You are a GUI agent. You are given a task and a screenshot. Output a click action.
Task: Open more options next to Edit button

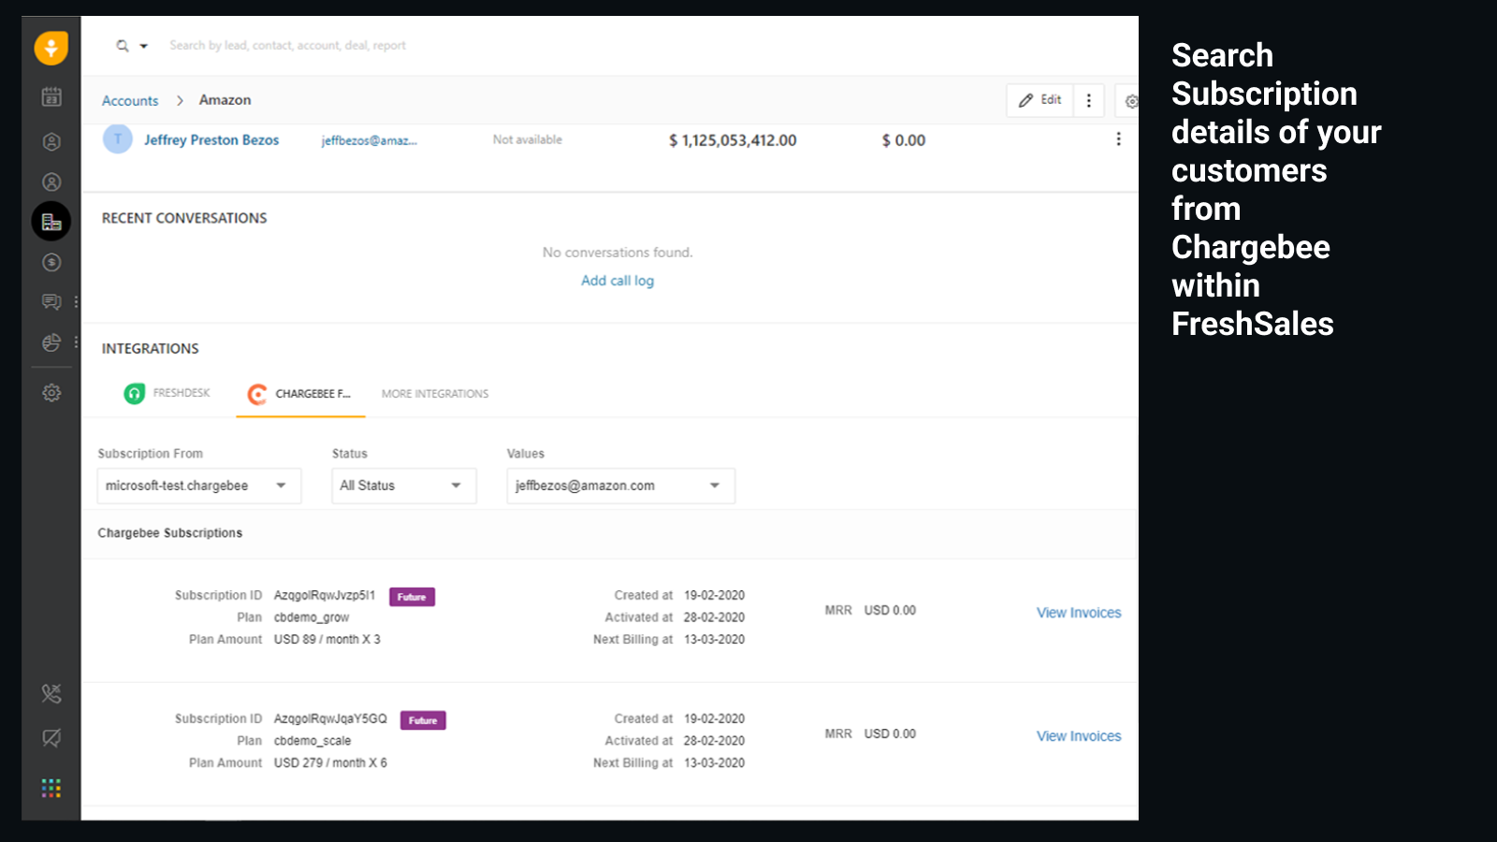1088,100
